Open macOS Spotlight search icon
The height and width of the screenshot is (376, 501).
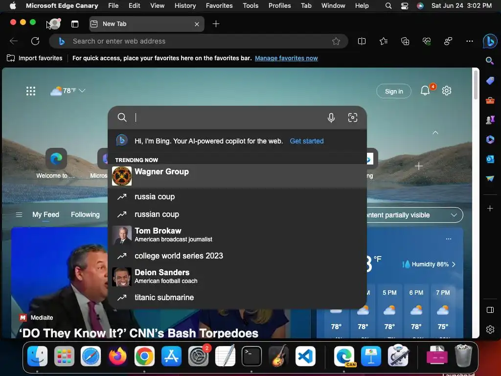(388, 6)
